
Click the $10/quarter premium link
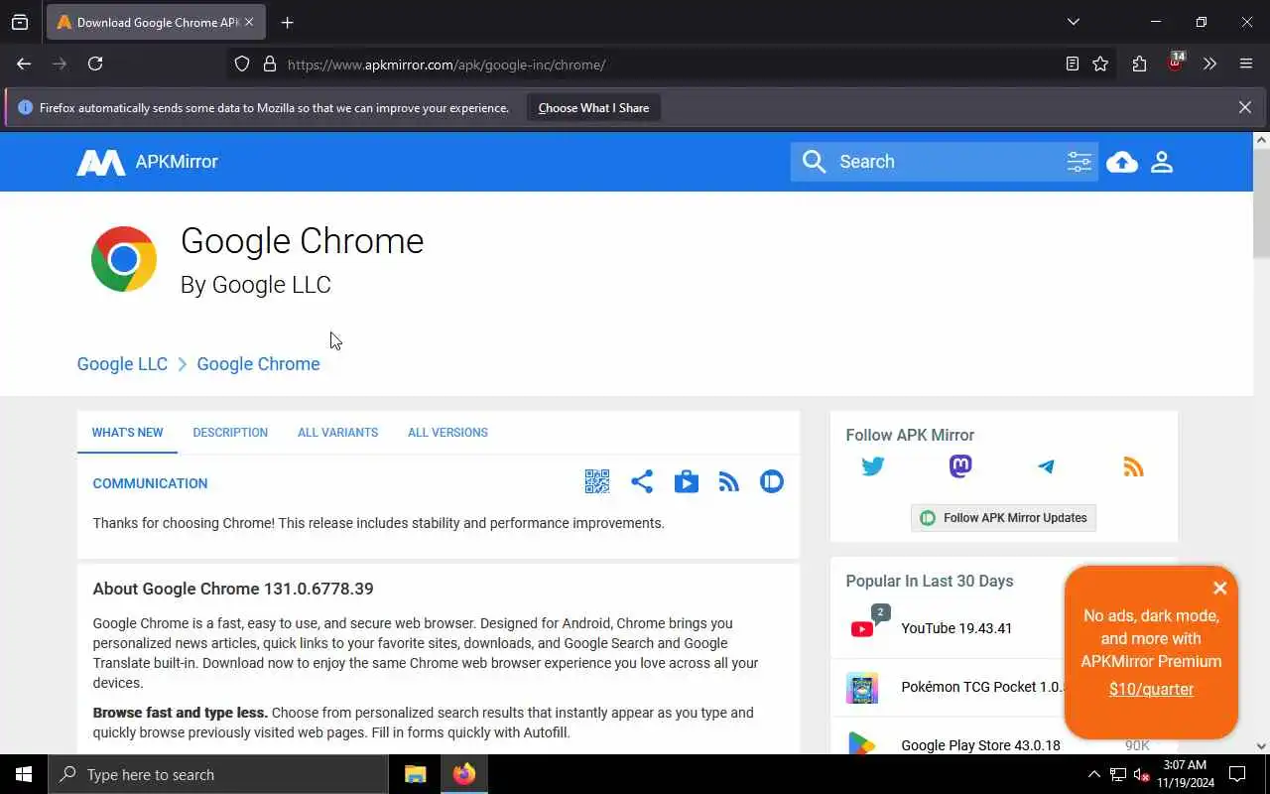tap(1151, 689)
